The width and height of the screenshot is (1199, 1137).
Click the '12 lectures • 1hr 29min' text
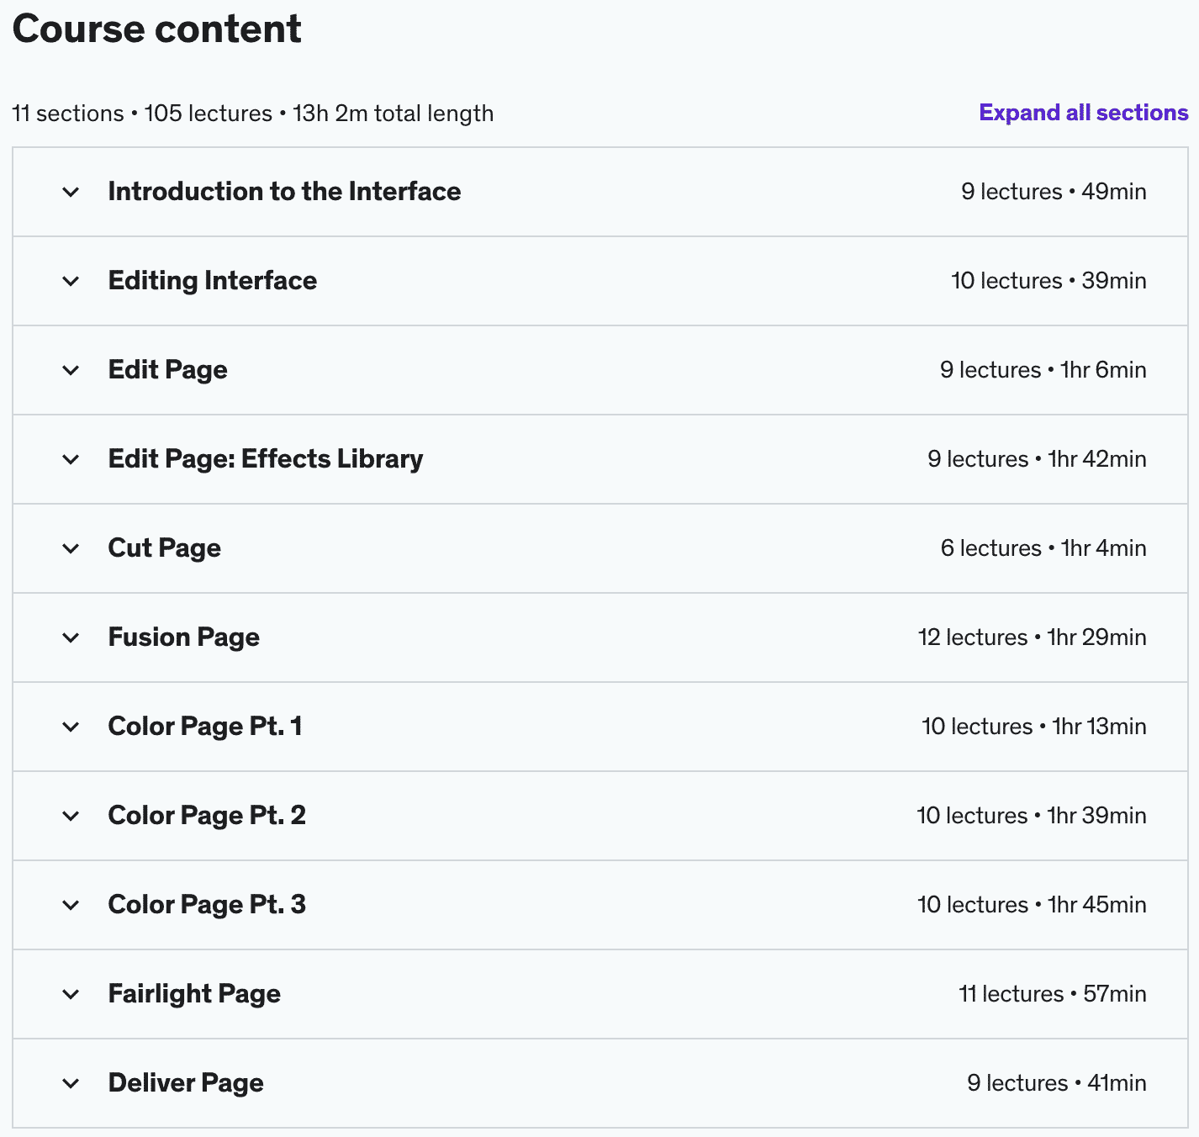pos(1033,637)
